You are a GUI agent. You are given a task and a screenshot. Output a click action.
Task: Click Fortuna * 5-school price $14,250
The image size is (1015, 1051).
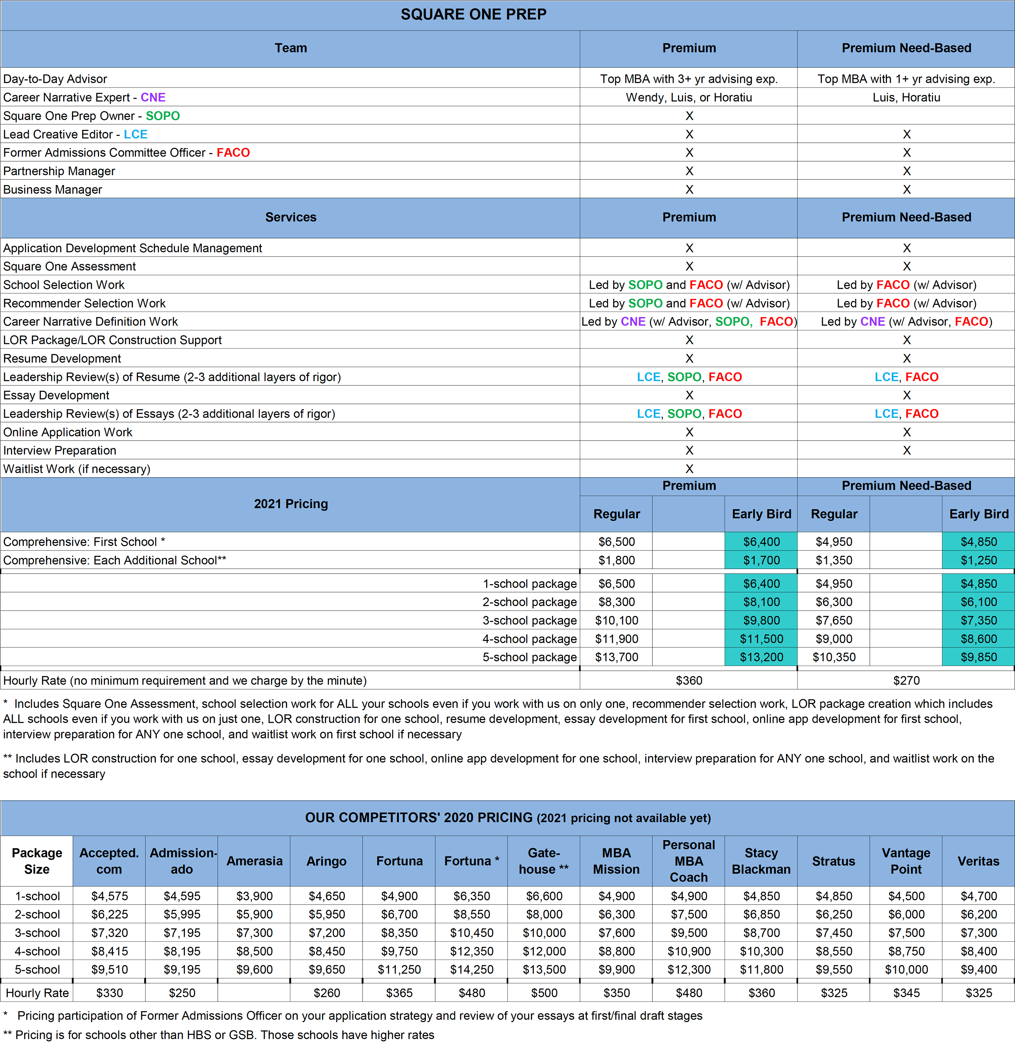coord(471,970)
